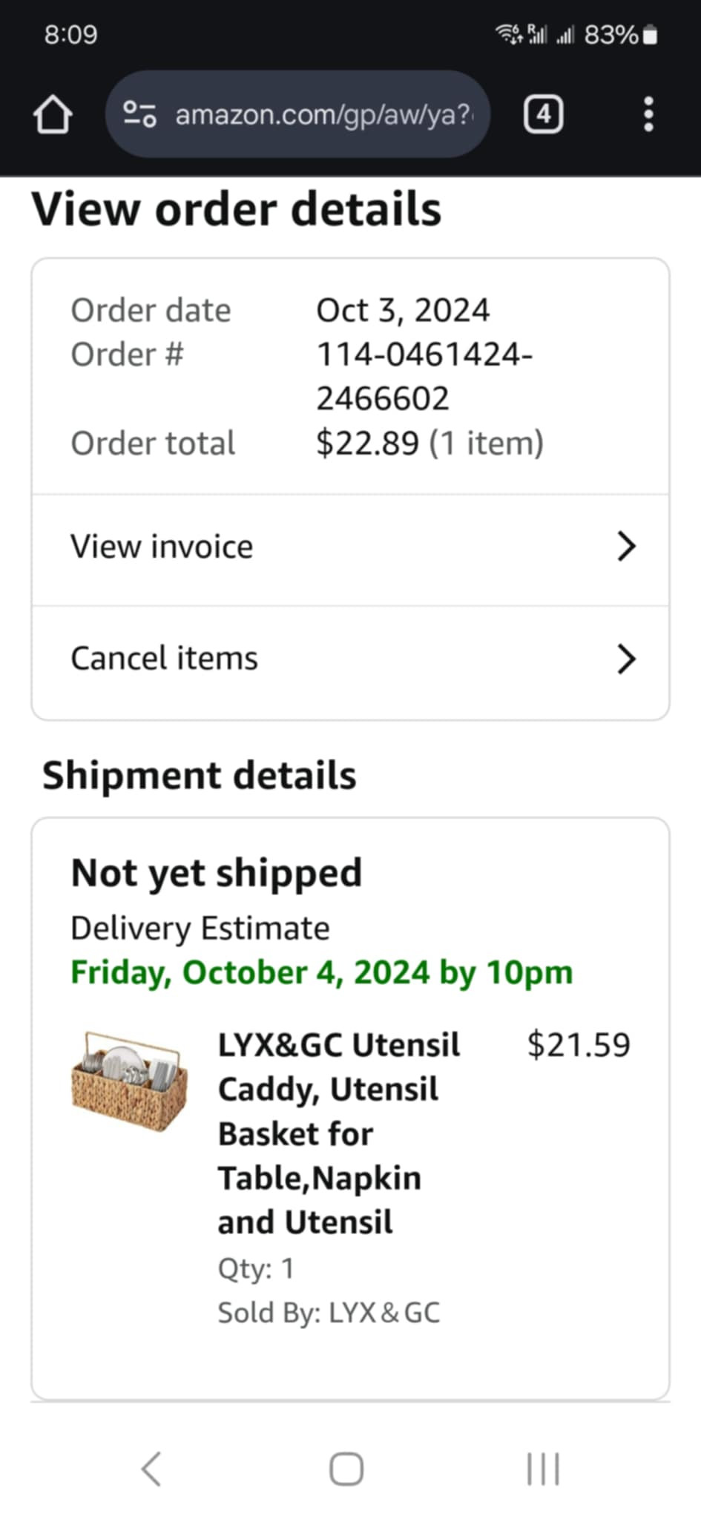Tap the Sold By LYX&GC seller text
Viewport: 701px width, 1519px height.
click(329, 1313)
